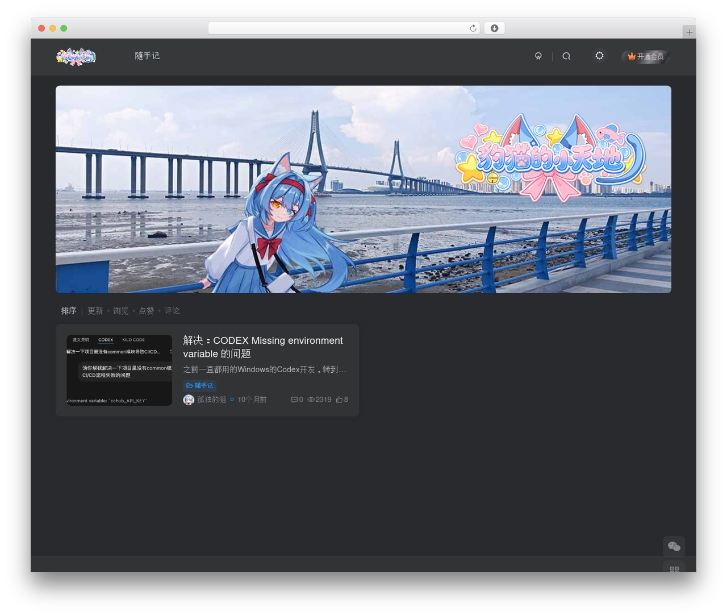Screen dimensions: 727x616
Task: Click the author avatar of 孤独豹猫
Action: (x=189, y=399)
